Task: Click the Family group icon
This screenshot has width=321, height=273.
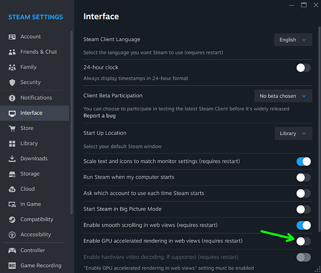Action: click(x=12, y=67)
